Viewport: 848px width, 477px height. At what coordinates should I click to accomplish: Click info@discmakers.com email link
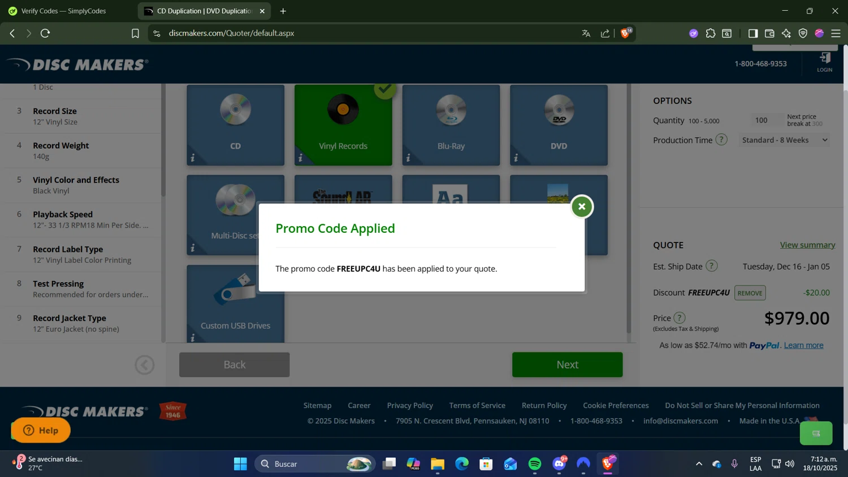(x=681, y=420)
